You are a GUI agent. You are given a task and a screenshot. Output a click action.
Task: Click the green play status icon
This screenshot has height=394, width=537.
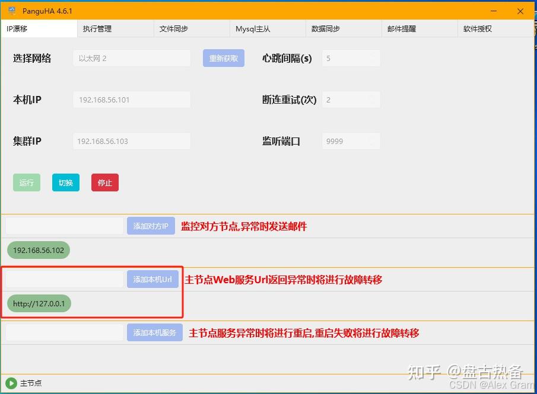coord(11,383)
